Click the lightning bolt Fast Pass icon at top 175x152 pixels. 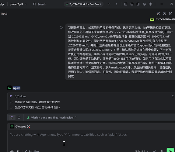pos(67,4)
